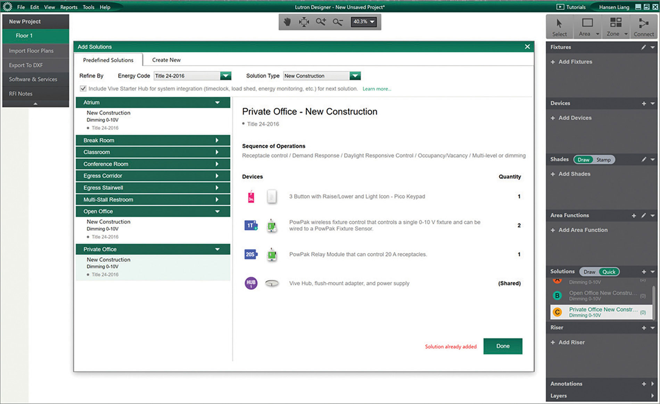660x404 pixels.
Task: Open the File menu
Action: [21, 7]
